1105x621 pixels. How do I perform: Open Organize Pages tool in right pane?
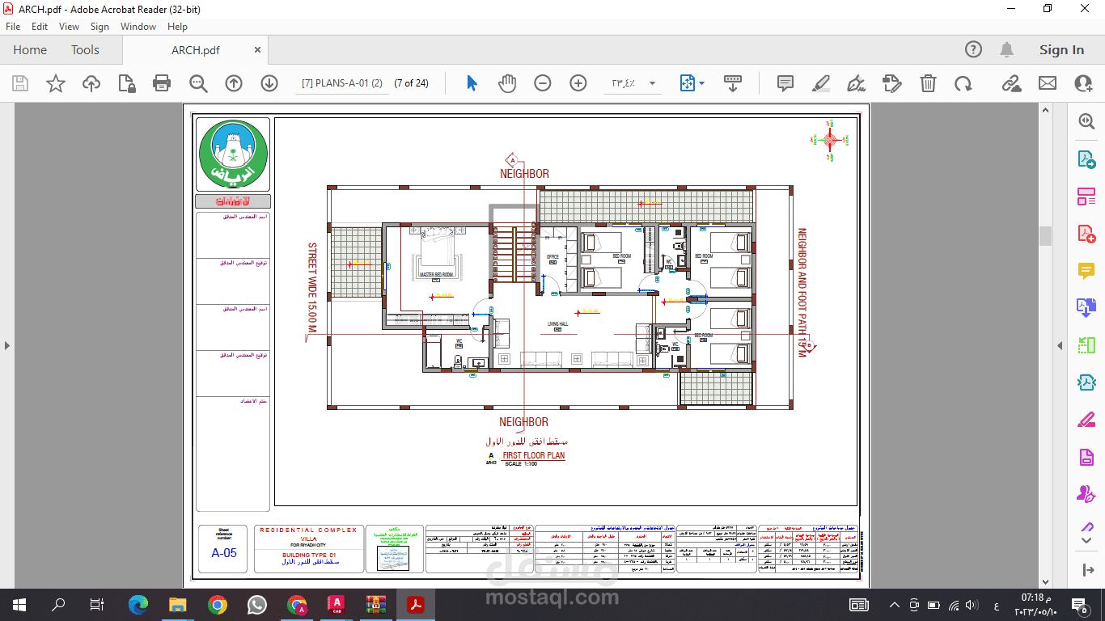pyautogui.click(x=1086, y=196)
